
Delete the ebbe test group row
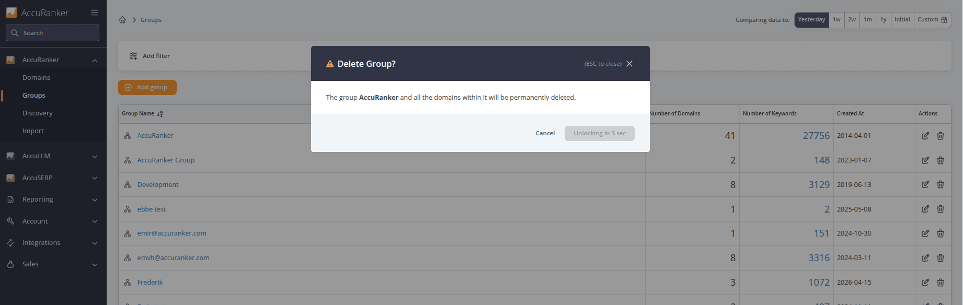coord(941,209)
